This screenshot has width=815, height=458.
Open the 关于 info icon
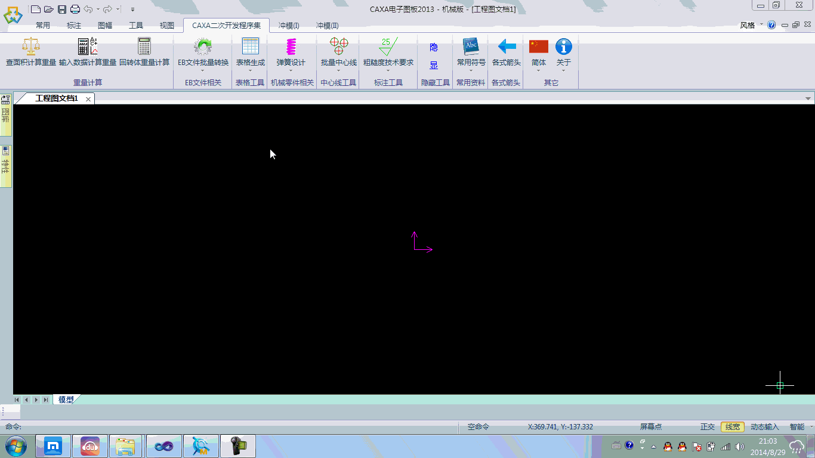click(563, 47)
